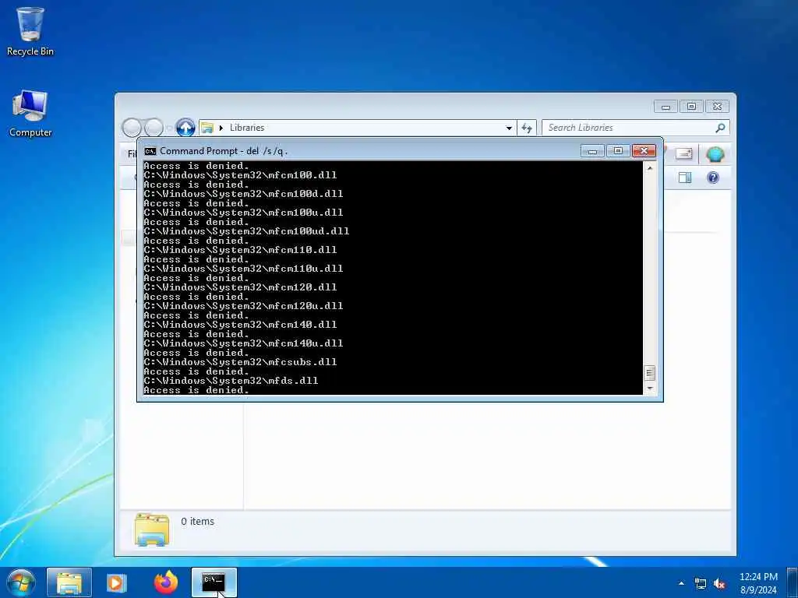The width and height of the screenshot is (798, 598).
Task: Toggle the Explorer preview pane button
Action: click(x=685, y=178)
